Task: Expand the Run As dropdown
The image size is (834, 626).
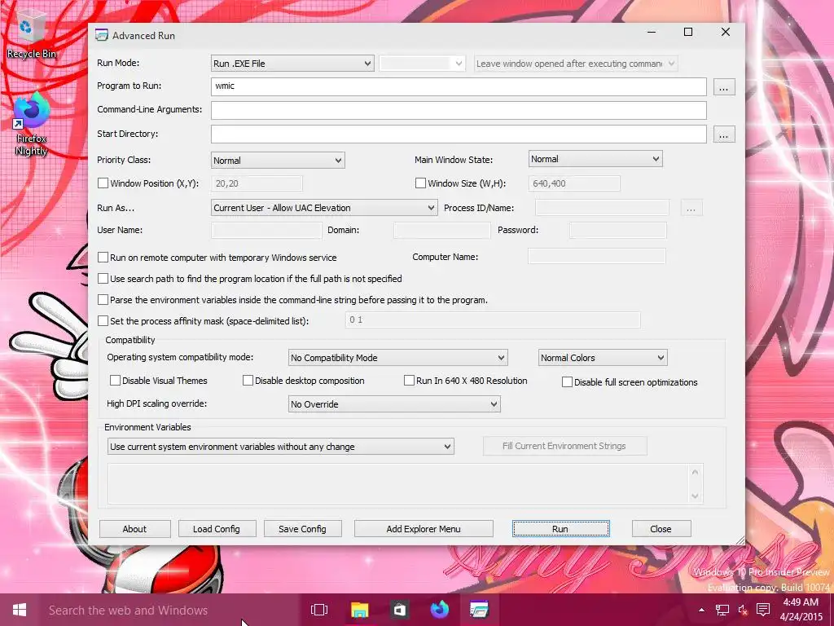Action: 324,208
